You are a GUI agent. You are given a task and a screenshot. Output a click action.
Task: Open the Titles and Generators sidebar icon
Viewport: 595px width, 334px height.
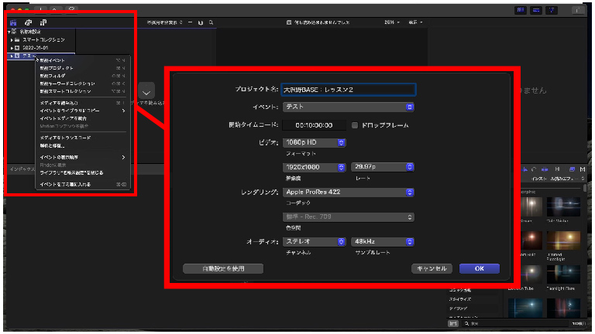[x=43, y=22]
